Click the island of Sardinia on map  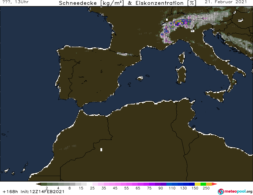click(x=181, y=75)
